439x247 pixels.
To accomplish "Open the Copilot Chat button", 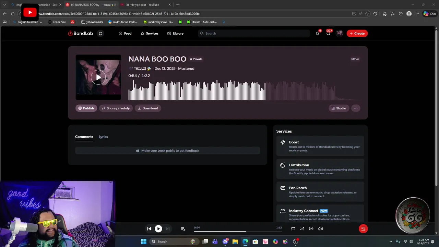I will point(429,14).
